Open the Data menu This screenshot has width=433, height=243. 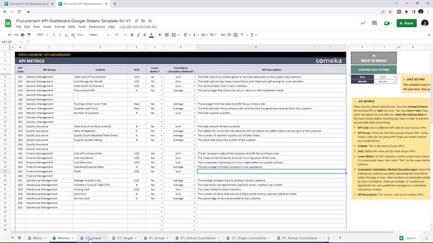pyautogui.click(x=72, y=27)
